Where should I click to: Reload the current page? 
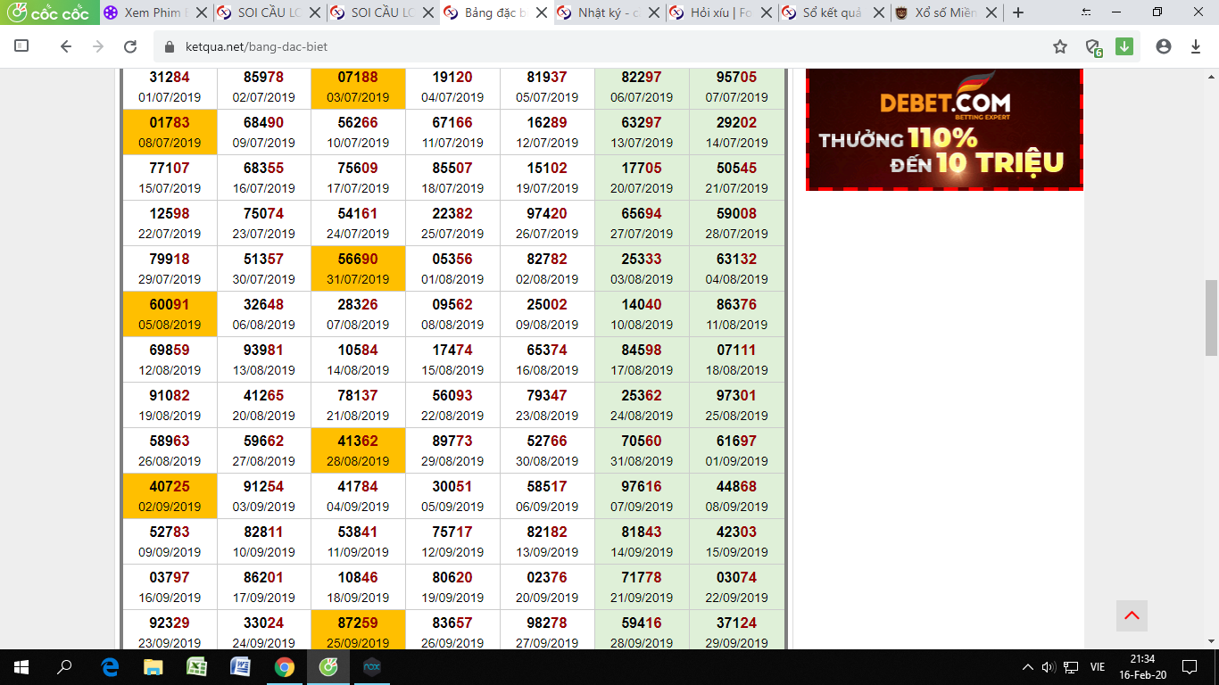pos(130,47)
